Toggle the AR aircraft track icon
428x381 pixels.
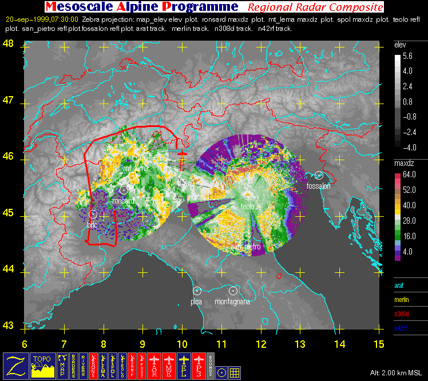coord(154,366)
